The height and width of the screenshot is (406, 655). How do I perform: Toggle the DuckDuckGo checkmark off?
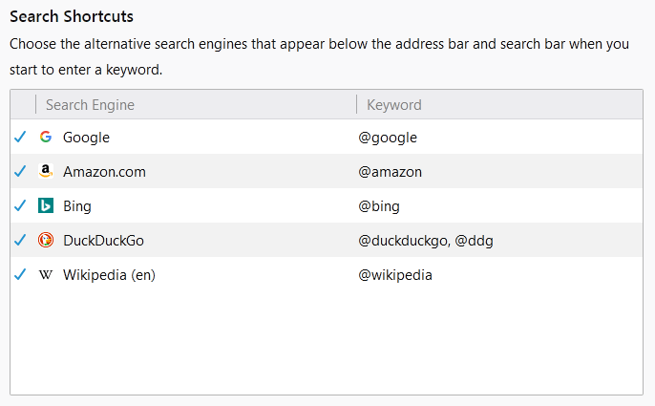point(20,241)
